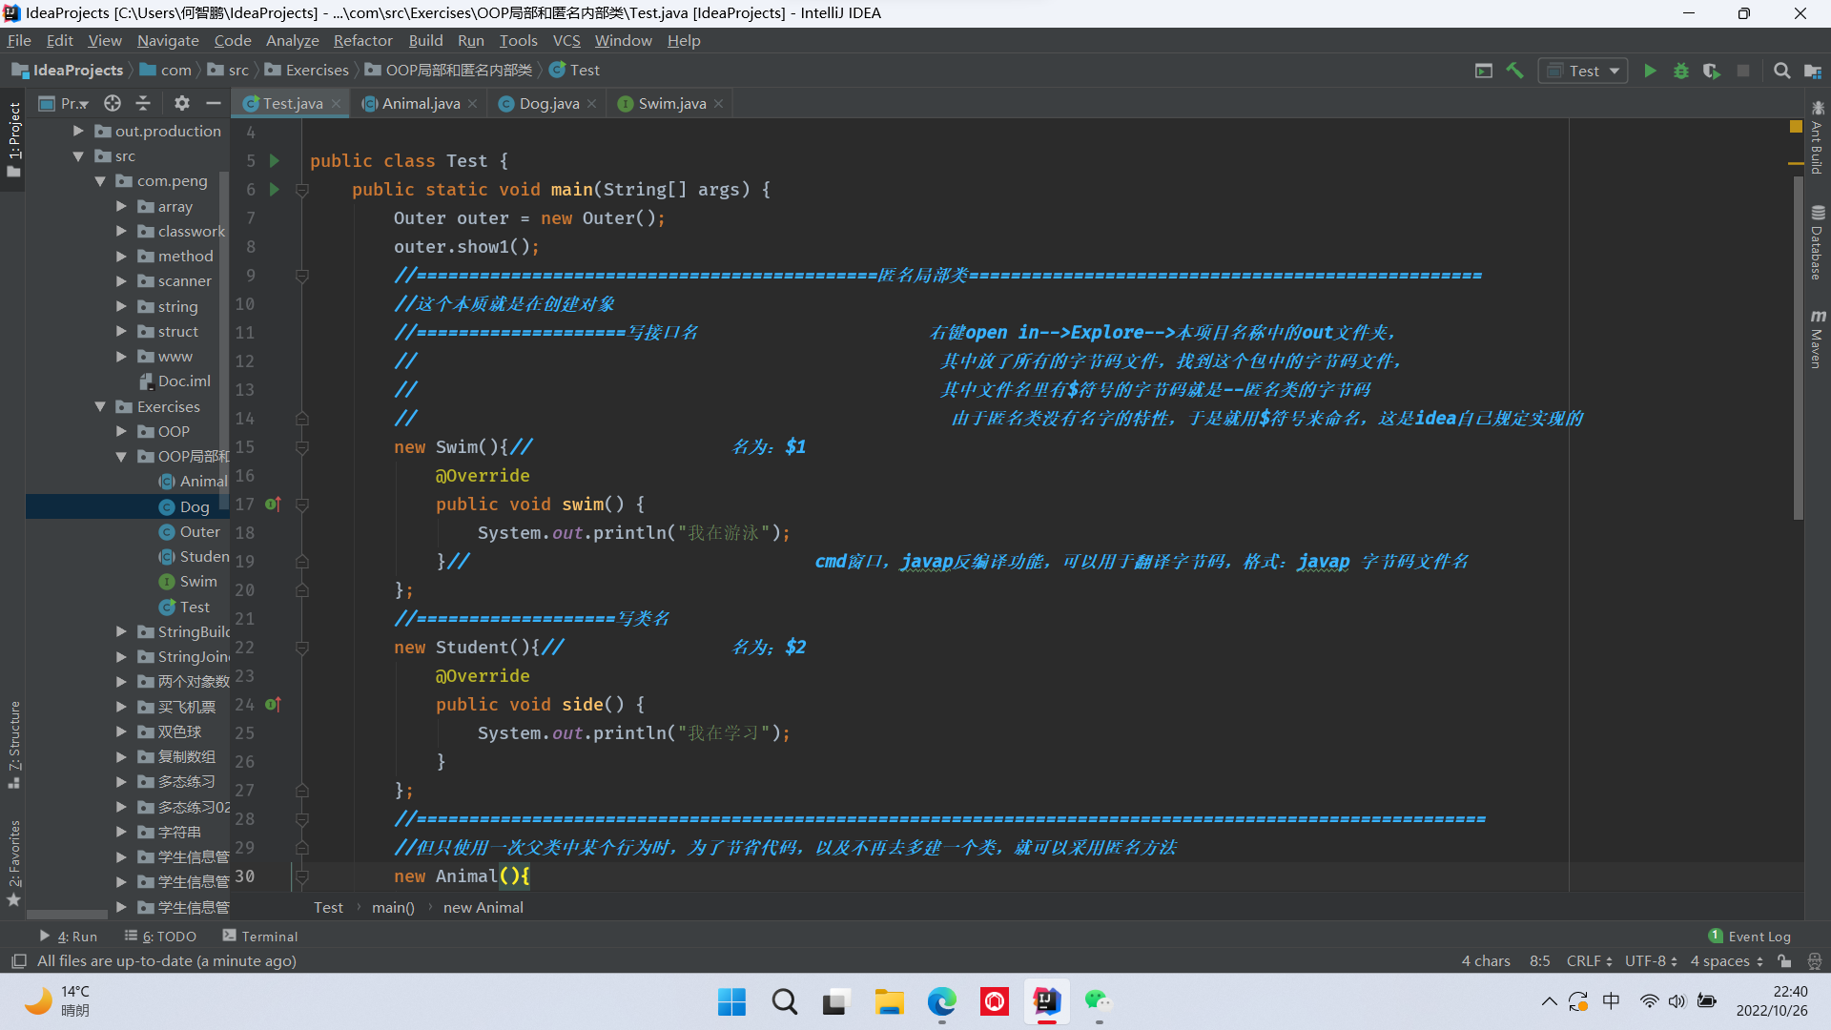1831x1030 pixels.
Task: Open Search Everywhere magnifier icon
Action: [x=1781, y=71]
